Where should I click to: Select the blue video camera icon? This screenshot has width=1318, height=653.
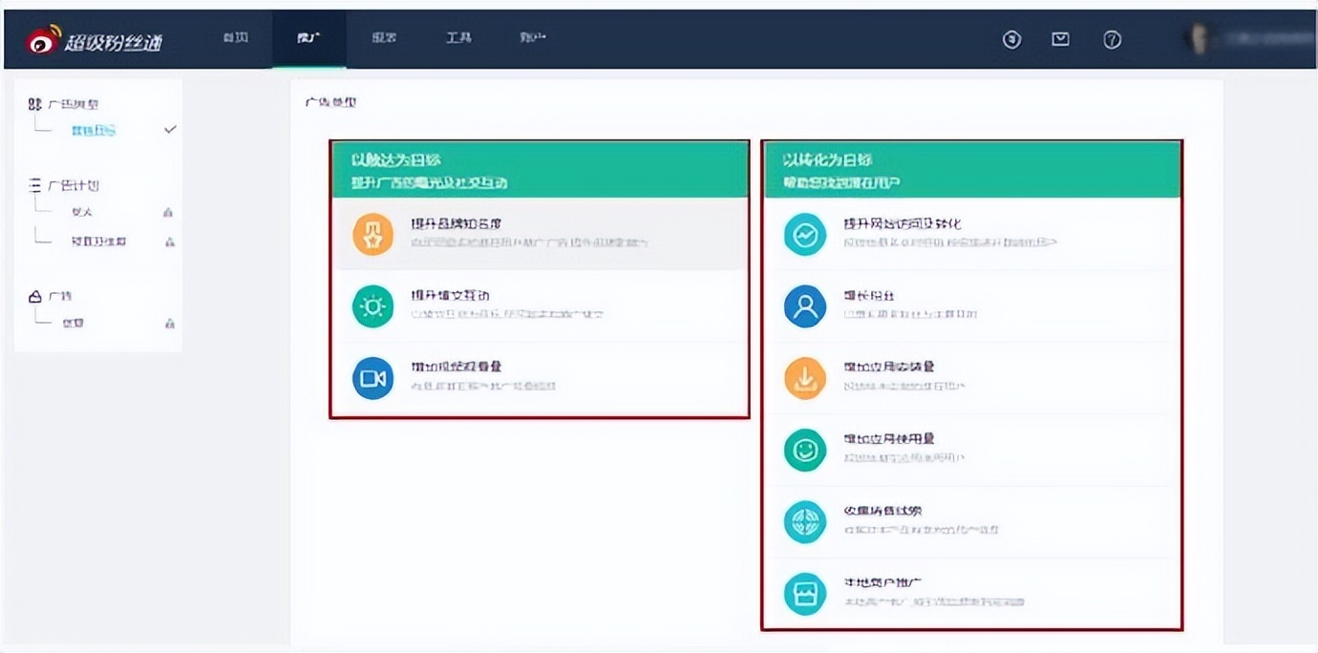pyautogui.click(x=372, y=378)
